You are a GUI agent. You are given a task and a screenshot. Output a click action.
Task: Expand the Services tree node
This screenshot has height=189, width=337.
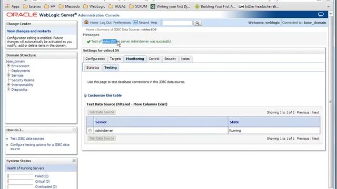[8, 75]
